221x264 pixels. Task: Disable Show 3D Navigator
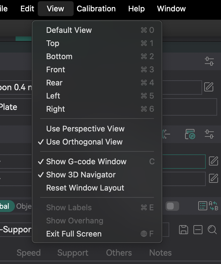[81, 175]
